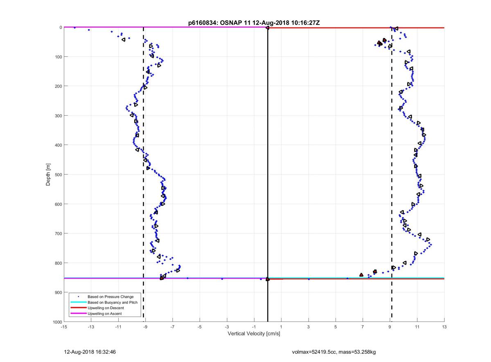491x362 pixels.
Task: Click x-axis tick label 5
Action: (336, 327)
